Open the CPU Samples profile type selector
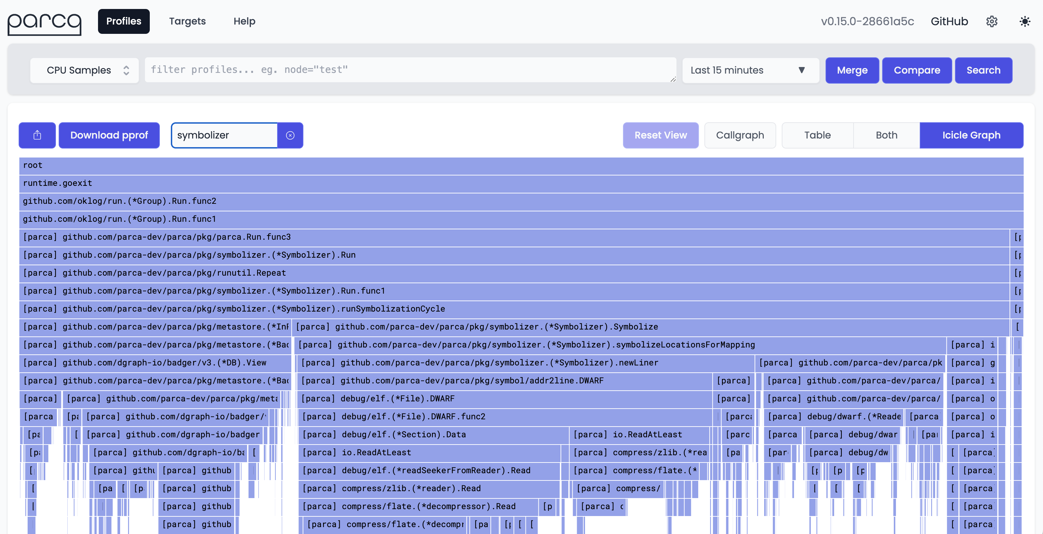Image resolution: width=1043 pixels, height=534 pixels. pos(85,70)
